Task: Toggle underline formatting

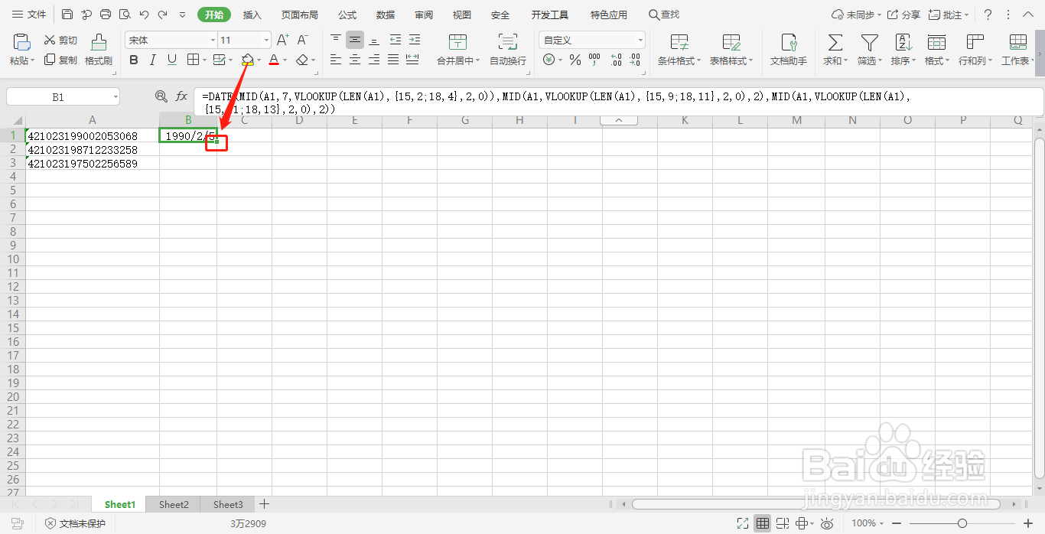Action: tap(172, 60)
